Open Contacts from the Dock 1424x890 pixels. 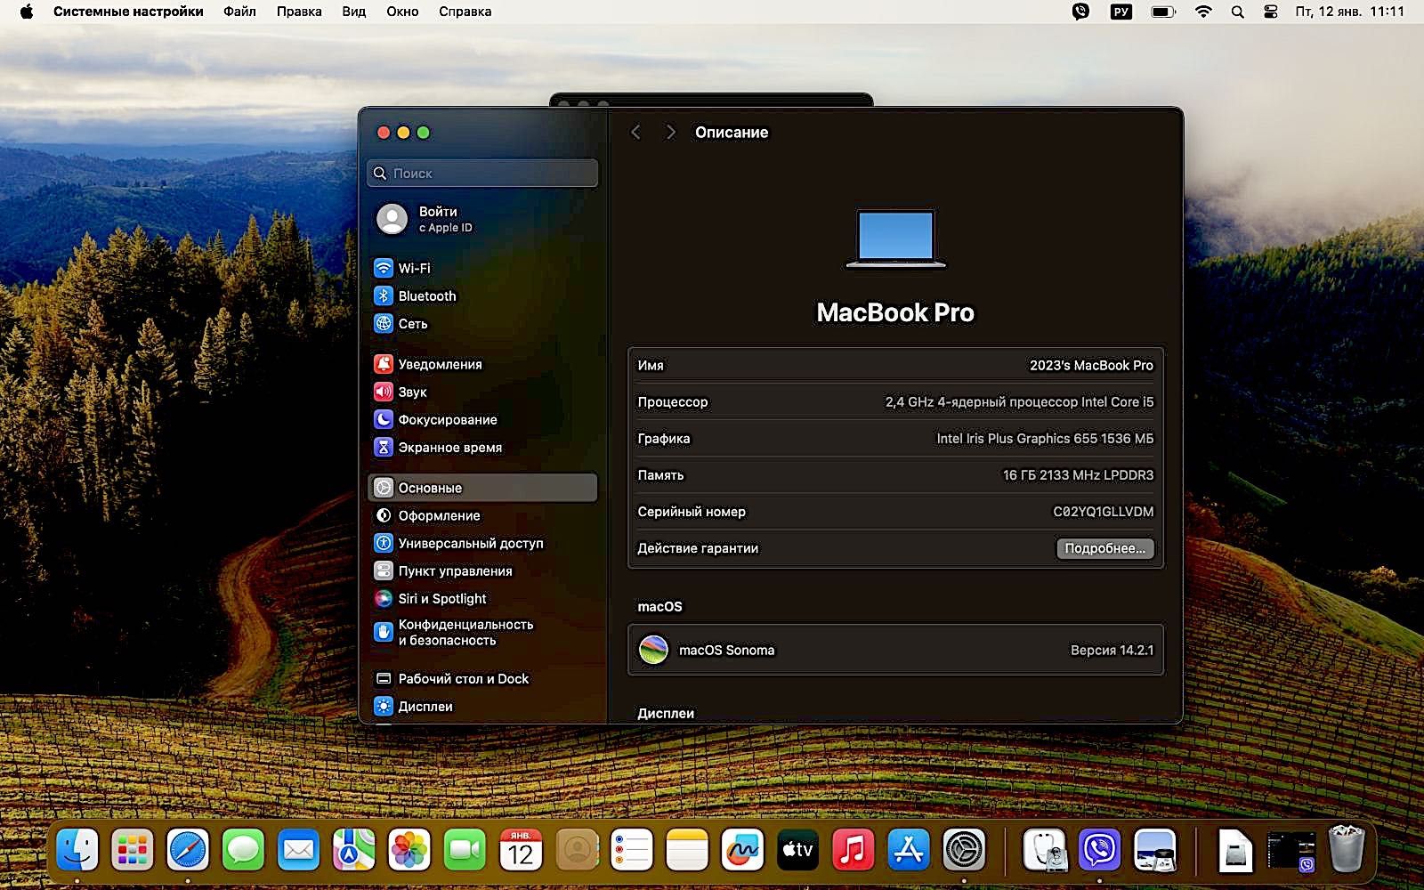click(x=577, y=851)
